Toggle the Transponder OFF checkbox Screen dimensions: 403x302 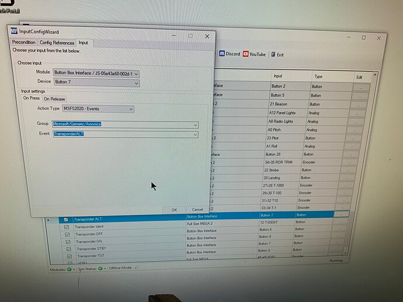tap(67, 234)
